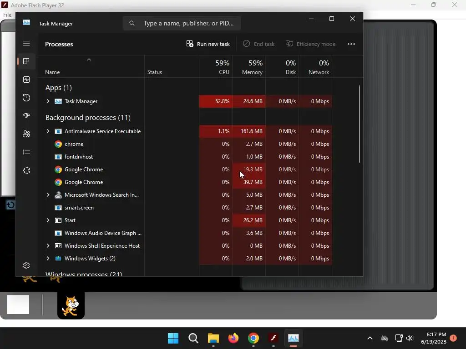Select Processes page icon in sidebar
Image resolution: width=466 pixels, height=349 pixels.
point(26,61)
